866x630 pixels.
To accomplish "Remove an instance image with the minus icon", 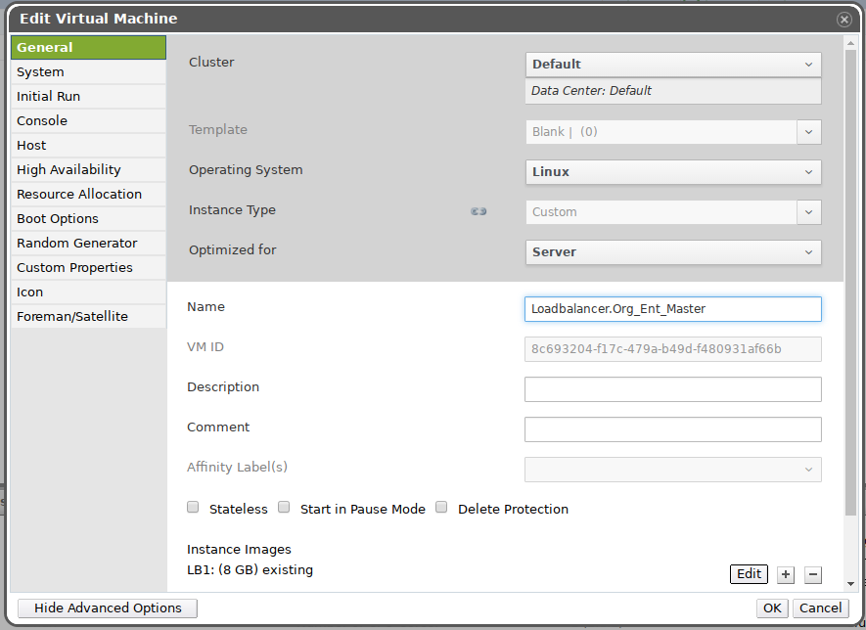I will 813,574.
